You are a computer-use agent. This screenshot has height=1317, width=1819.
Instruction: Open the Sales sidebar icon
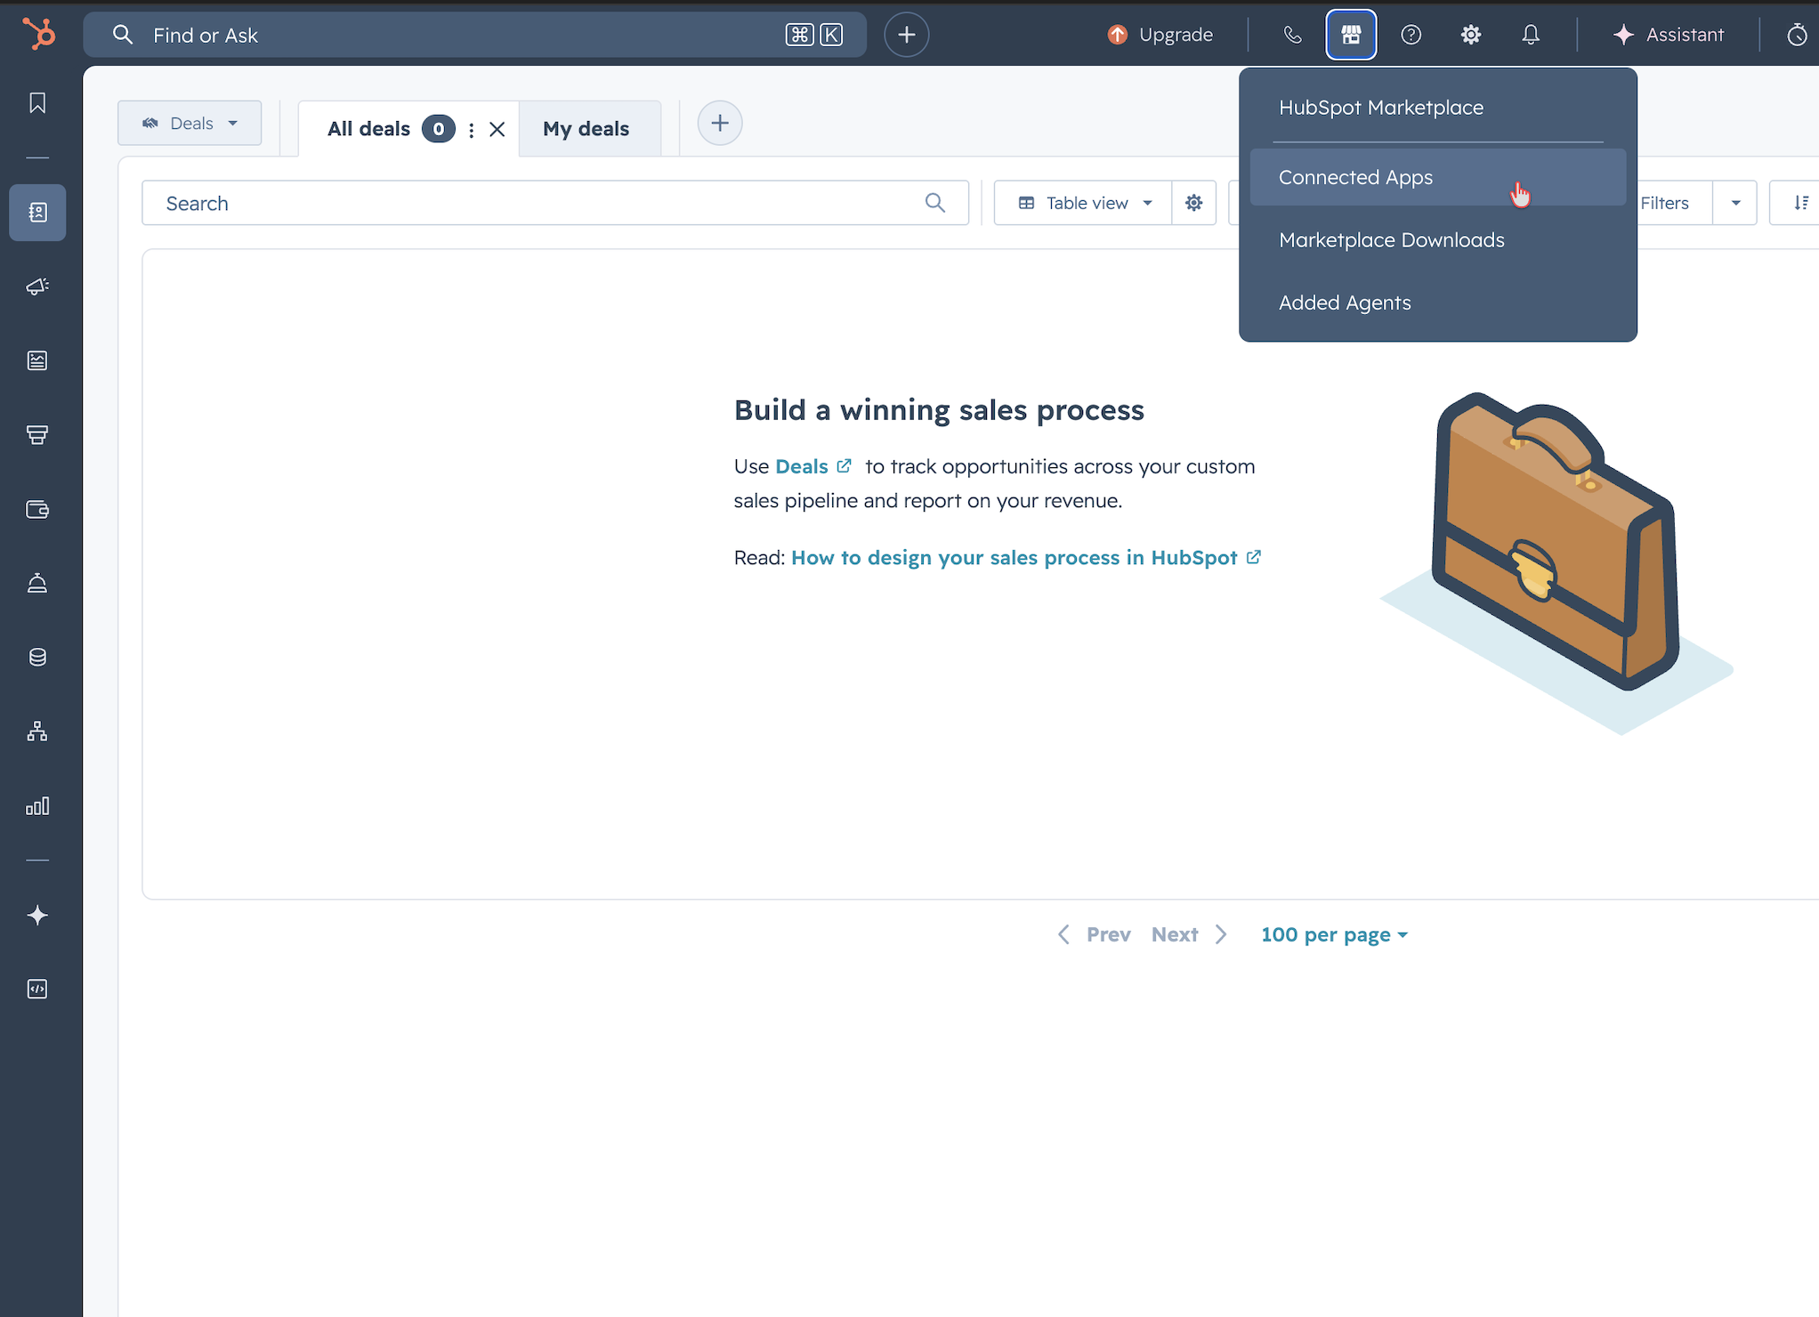pyautogui.click(x=37, y=434)
